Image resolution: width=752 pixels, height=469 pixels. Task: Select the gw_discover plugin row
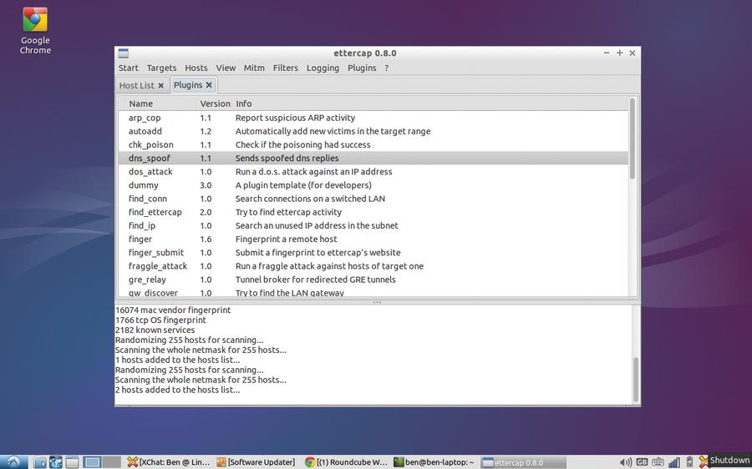[x=373, y=292]
